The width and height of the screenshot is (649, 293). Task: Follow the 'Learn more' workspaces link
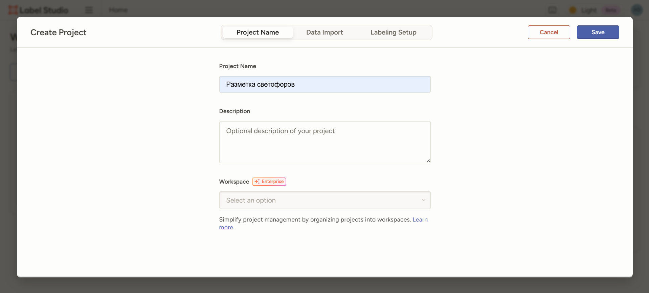click(420, 219)
